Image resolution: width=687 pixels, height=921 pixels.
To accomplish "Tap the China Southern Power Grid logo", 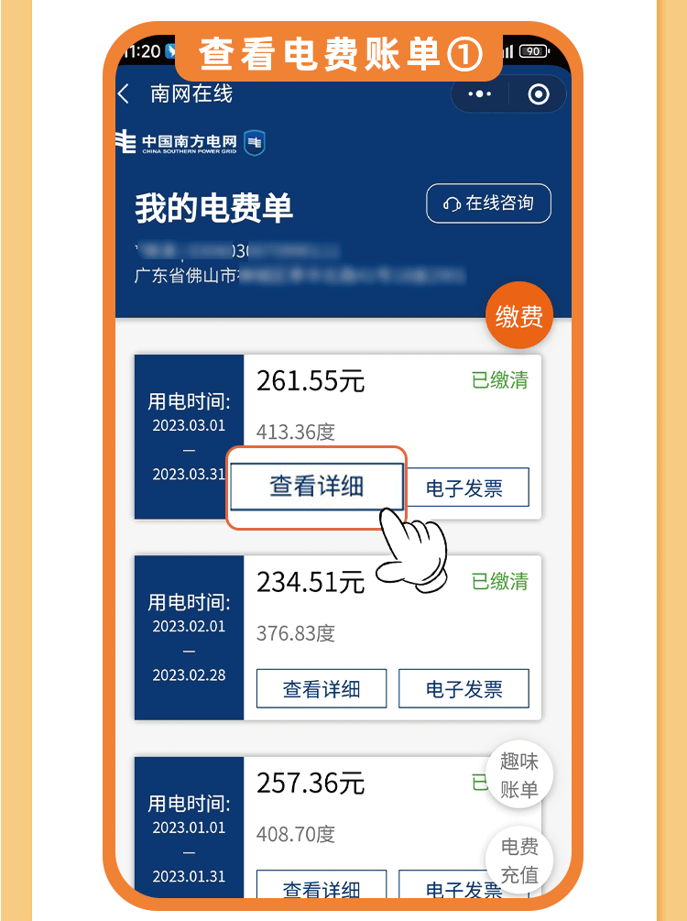I will click(x=176, y=143).
